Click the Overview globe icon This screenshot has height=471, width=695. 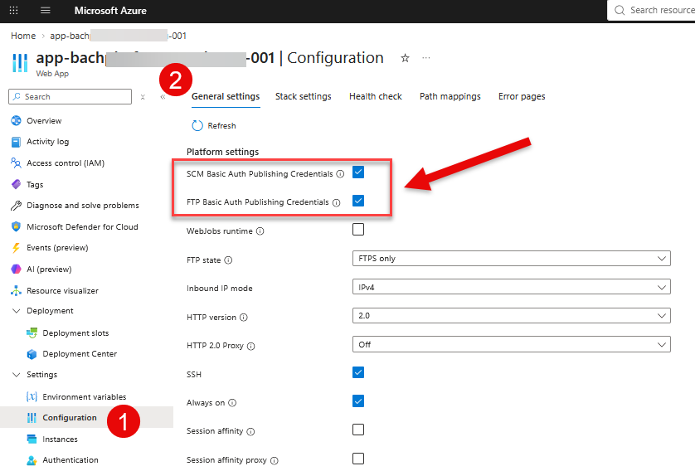[16, 120]
